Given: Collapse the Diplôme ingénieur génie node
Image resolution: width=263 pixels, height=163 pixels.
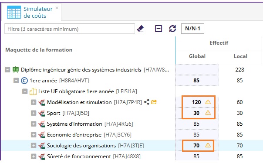Looking at the screenshot, I should click(x=7, y=70).
